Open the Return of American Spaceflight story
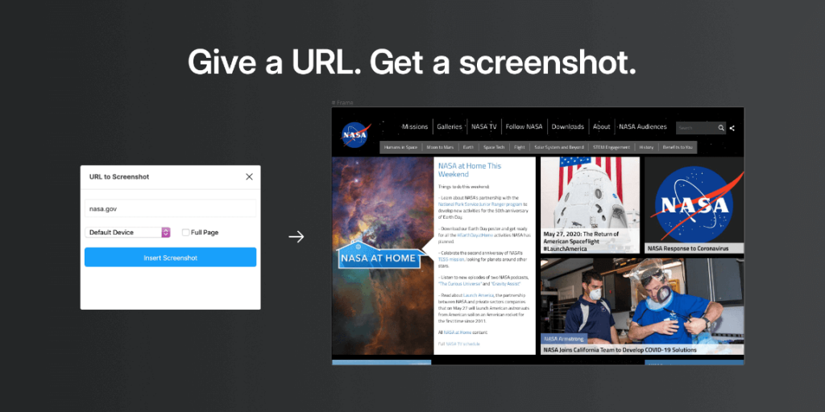 click(x=581, y=241)
